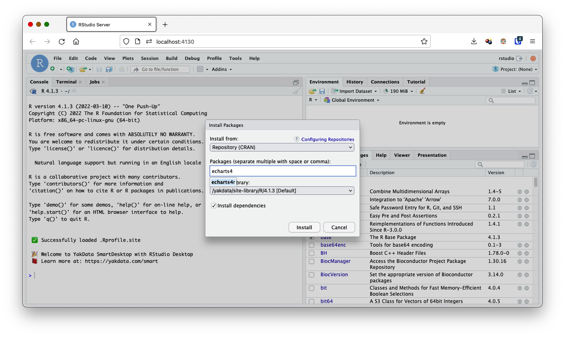Click the browser Reload page icon
The height and width of the screenshot is (337, 565).
pos(62,41)
